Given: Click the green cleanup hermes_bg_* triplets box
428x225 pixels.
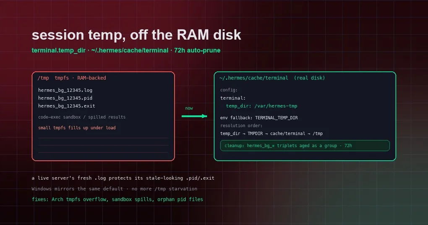Looking at the screenshot, I should pyautogui.click(x=305, y=146).
